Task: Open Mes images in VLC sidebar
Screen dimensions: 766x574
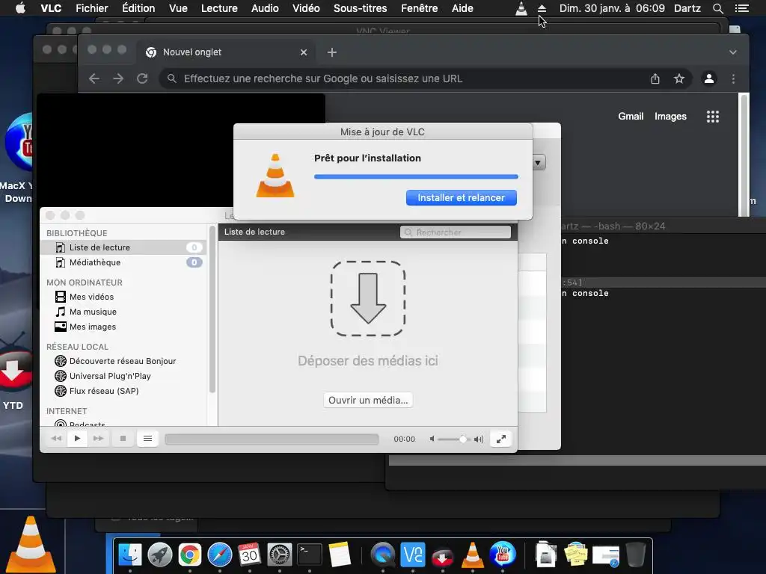Action: click(92, 327)
